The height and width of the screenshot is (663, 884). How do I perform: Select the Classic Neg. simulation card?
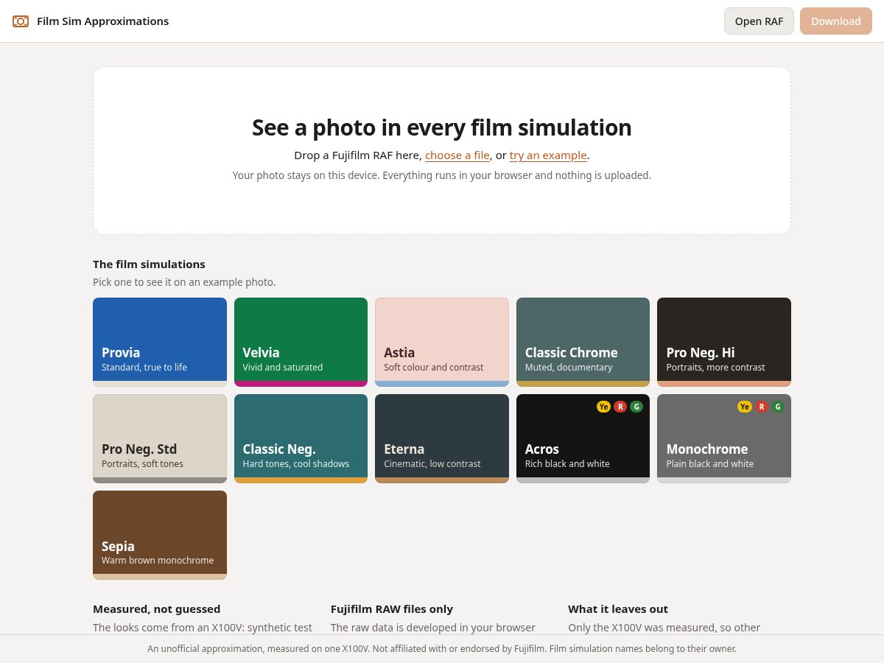301,438
